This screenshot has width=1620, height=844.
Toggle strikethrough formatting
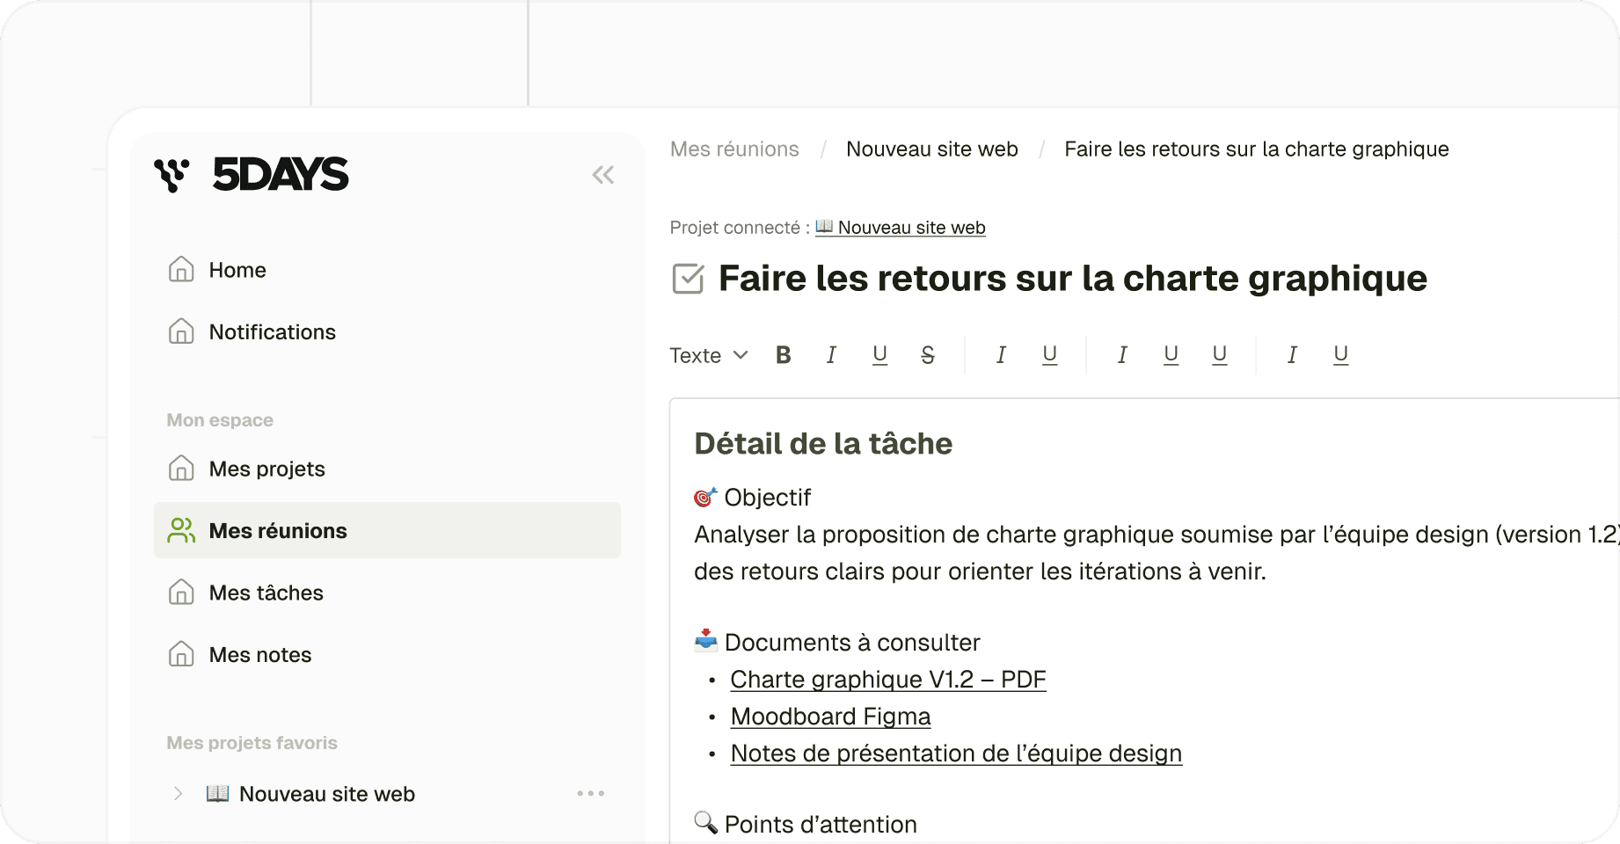point(928,355)
